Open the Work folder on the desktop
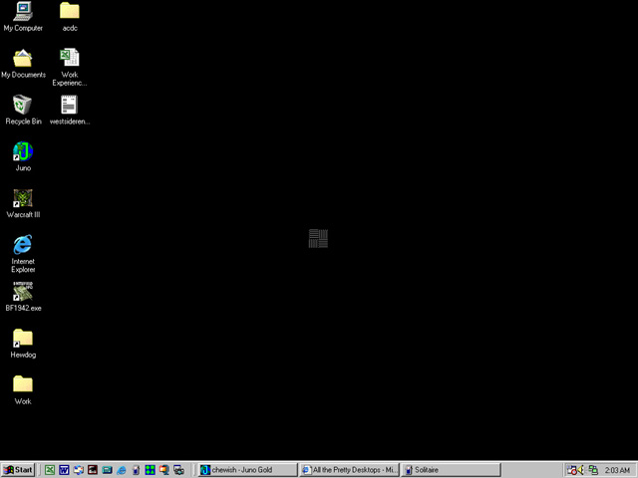The image size is (638, 478). (x=22, y=385)
